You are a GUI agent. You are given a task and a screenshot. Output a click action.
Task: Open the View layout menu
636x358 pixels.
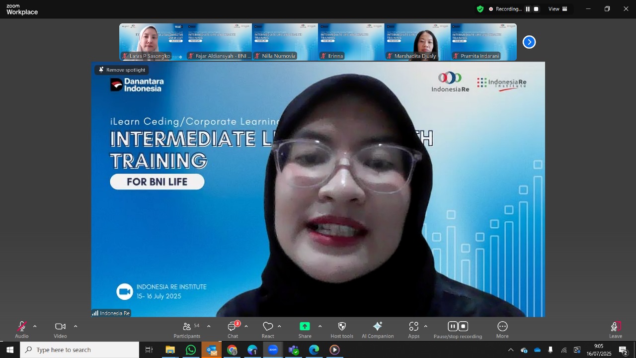click(x=558, y=9)
